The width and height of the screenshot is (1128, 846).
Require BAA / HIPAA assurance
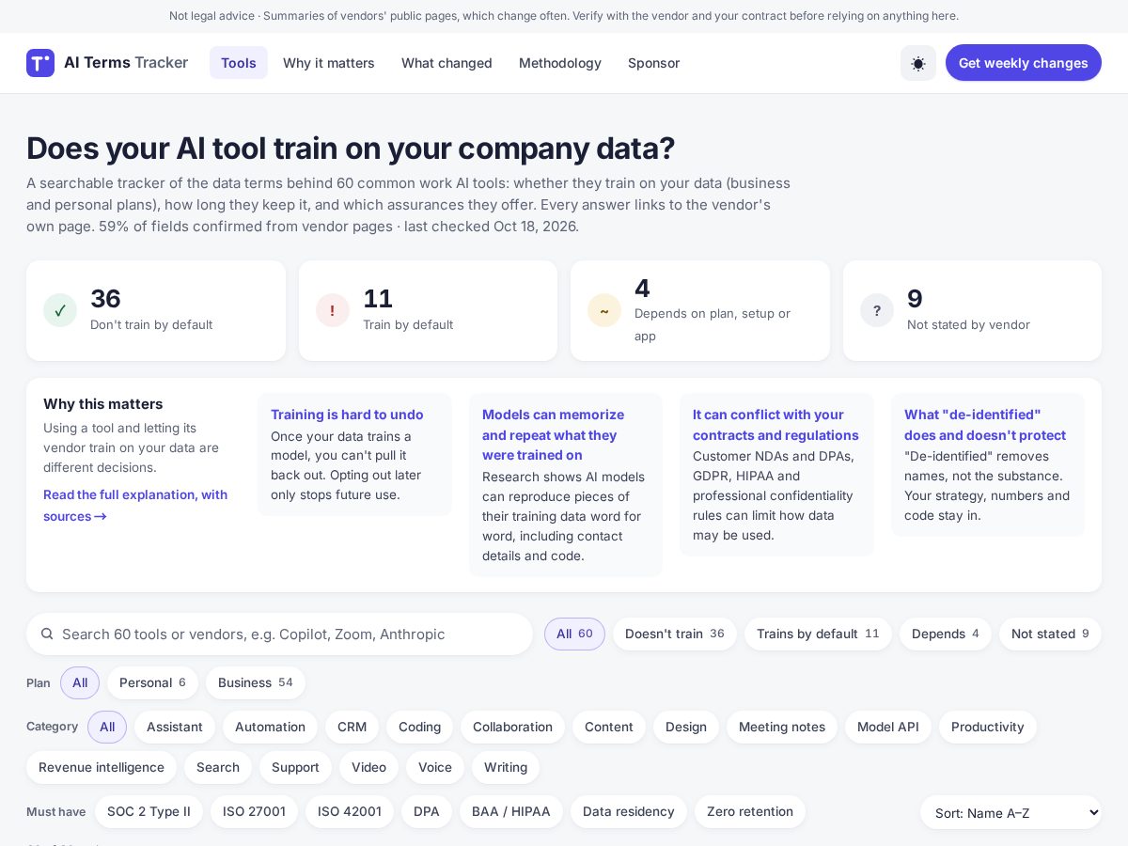[511, 811]
